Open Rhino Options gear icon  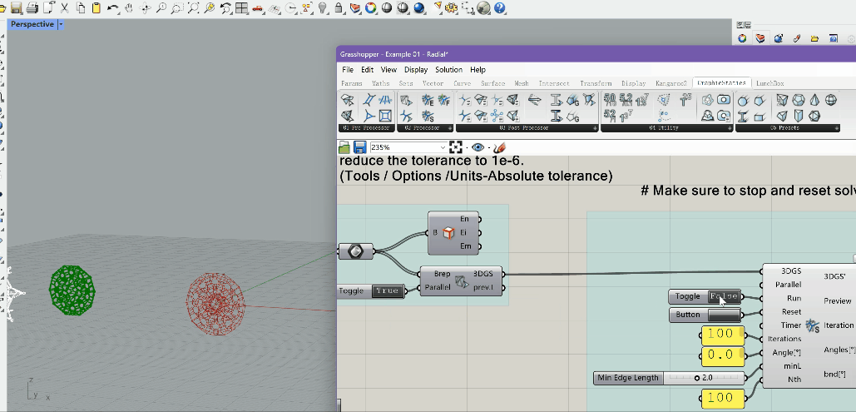[451, 7]
